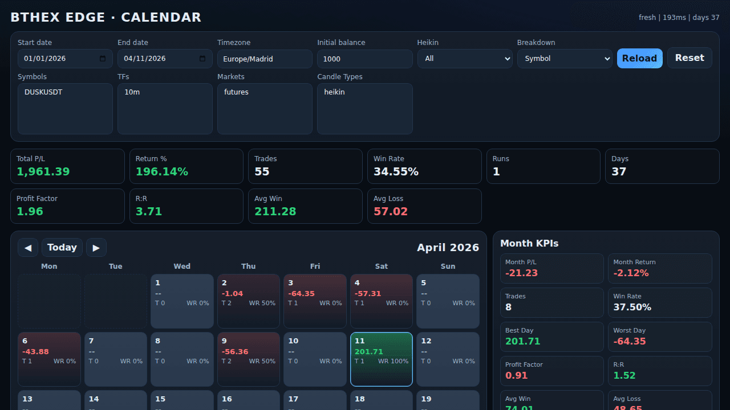
Task: Edit the Timezone field
Action: pos(265,59)
